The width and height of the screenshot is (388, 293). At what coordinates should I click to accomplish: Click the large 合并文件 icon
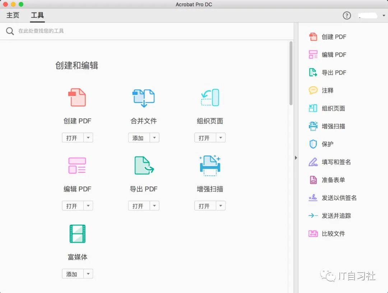coord(143,98)
